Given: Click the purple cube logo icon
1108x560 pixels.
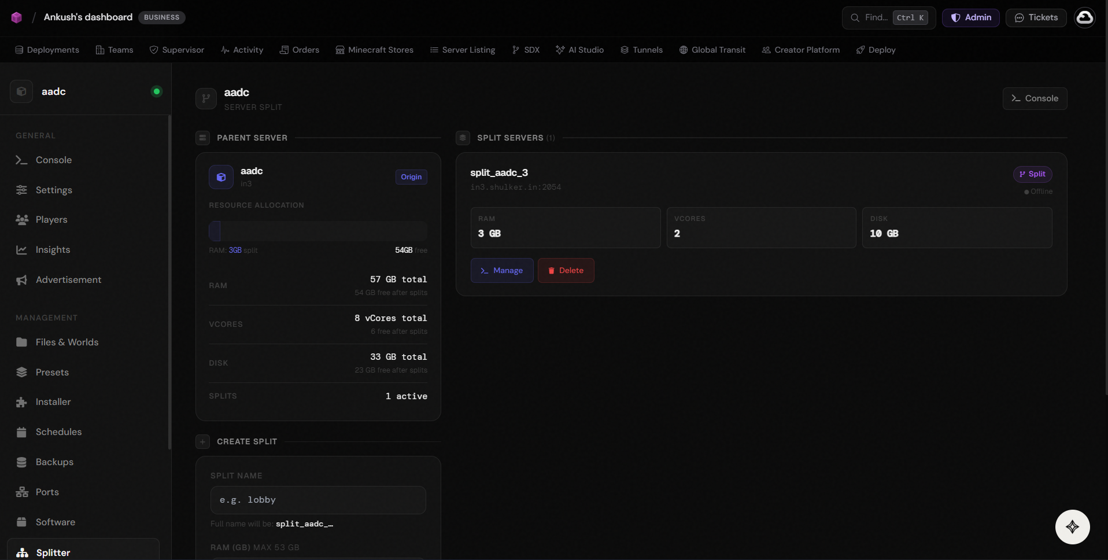Looking at the screenshot, I should pos(17,17).
